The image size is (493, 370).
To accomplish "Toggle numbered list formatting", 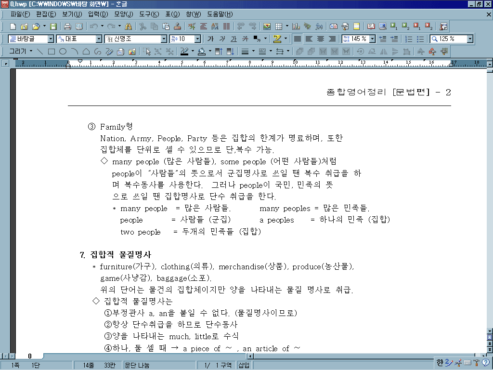I will tap(409, 39).
